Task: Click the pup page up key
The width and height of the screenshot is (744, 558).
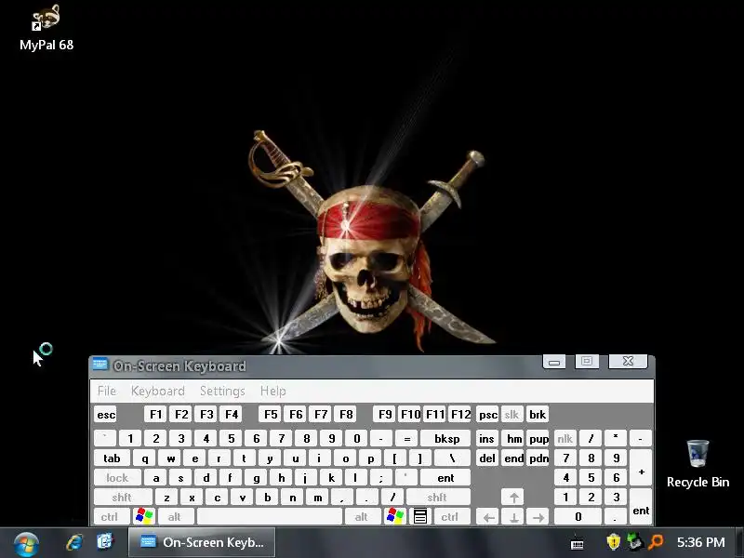Action: [x=538, y=438]
